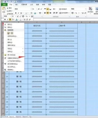Image resolution: width=98 pixels, height=118 pixels.
Task: Switch to the Sheet3 worksheet tab
Action: 25,117
